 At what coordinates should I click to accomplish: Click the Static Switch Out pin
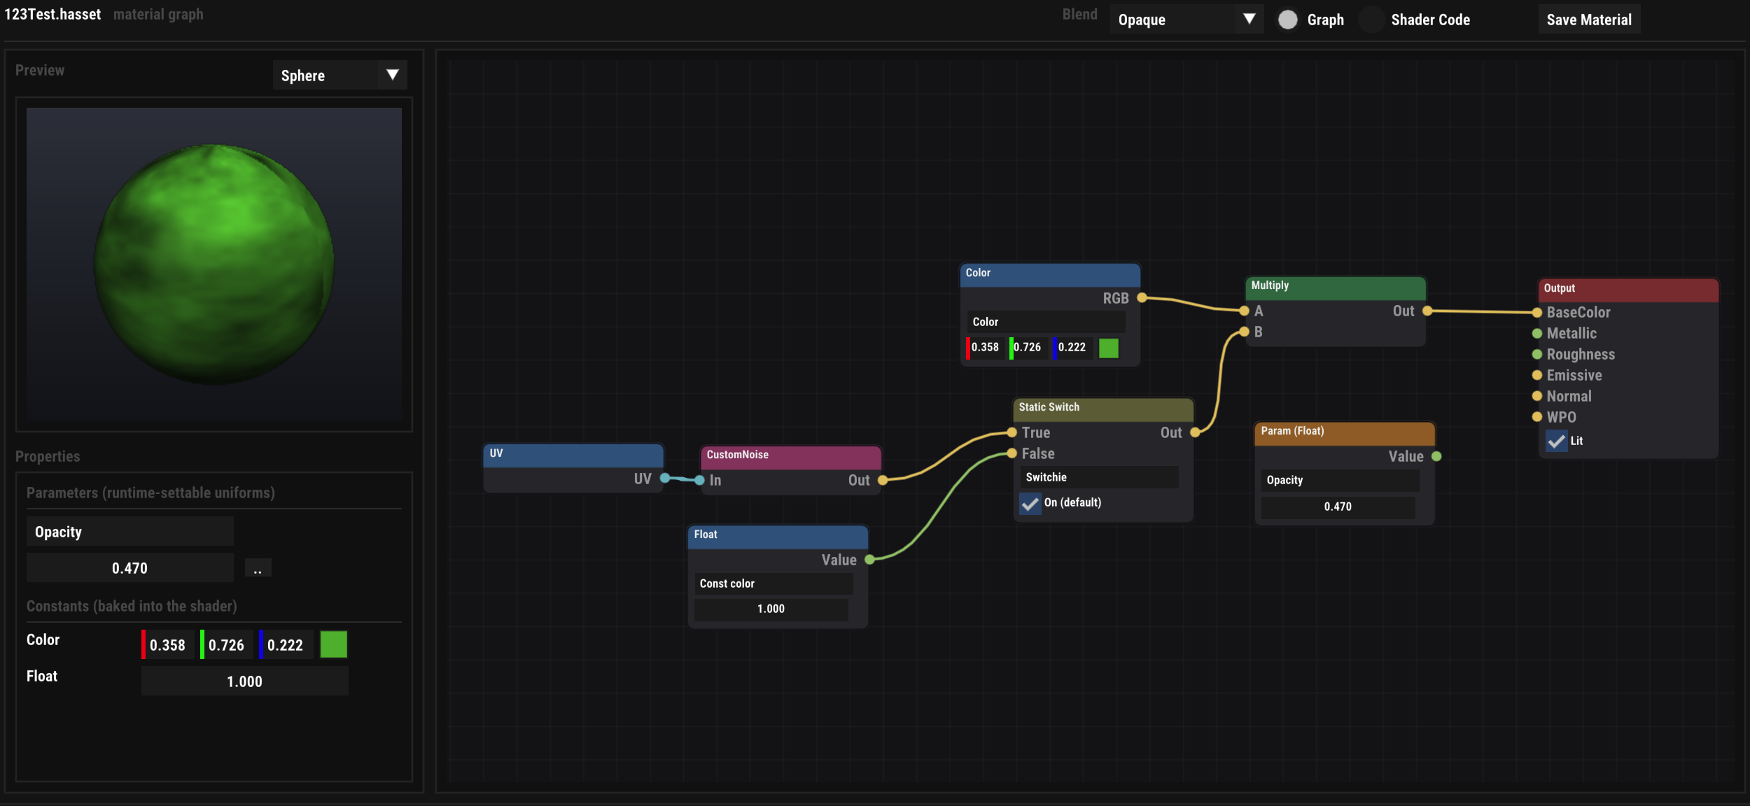click(1195, 432)
